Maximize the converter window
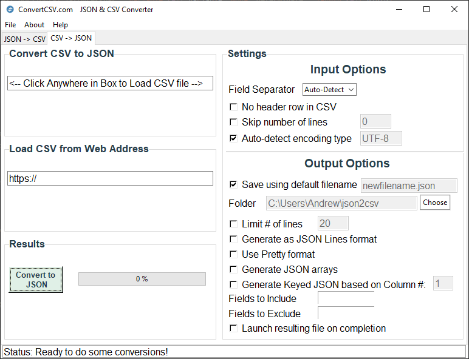469x359 pixels. point(426,10)
